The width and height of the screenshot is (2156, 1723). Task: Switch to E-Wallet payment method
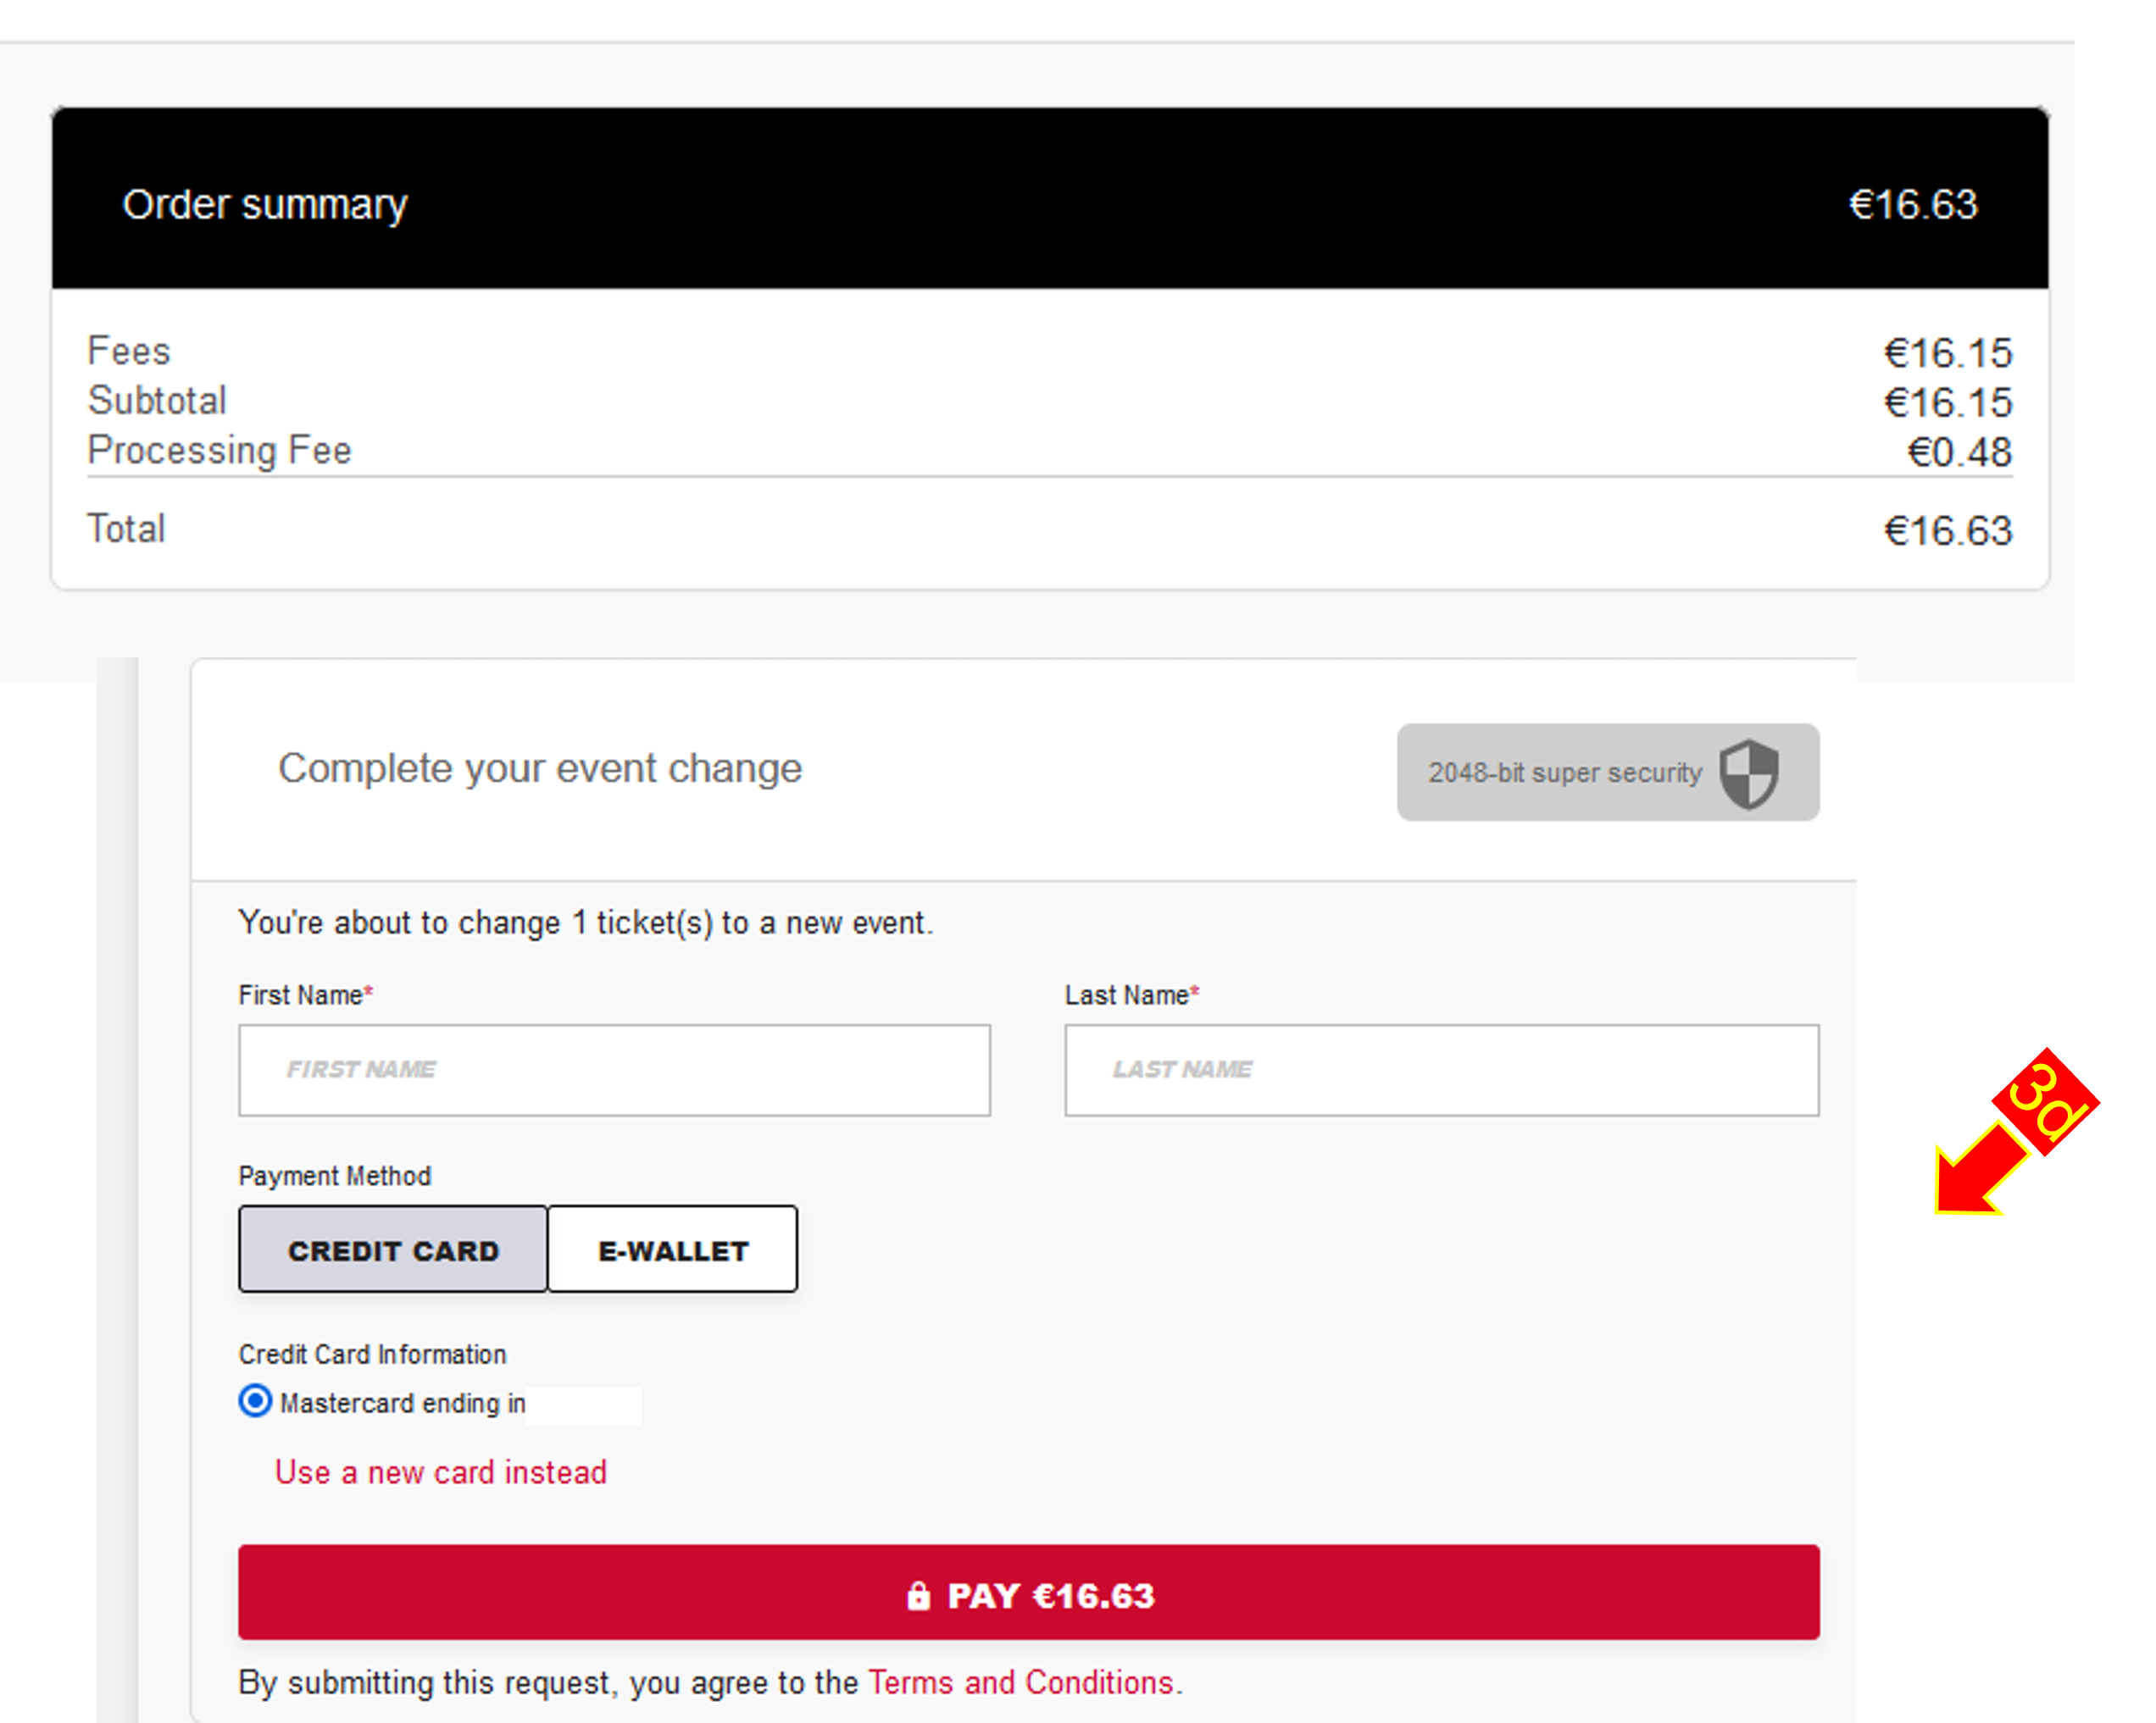(x=673, y=1250)
